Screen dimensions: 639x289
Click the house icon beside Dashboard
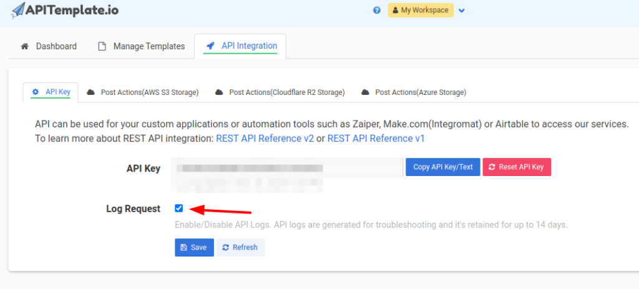25,46
